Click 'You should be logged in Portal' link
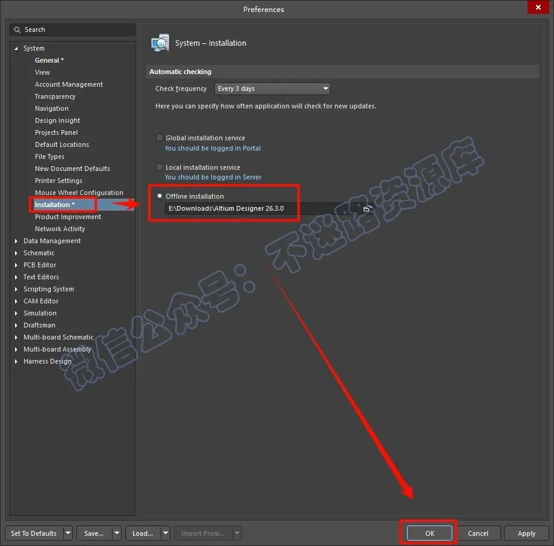 coord(213,148)
